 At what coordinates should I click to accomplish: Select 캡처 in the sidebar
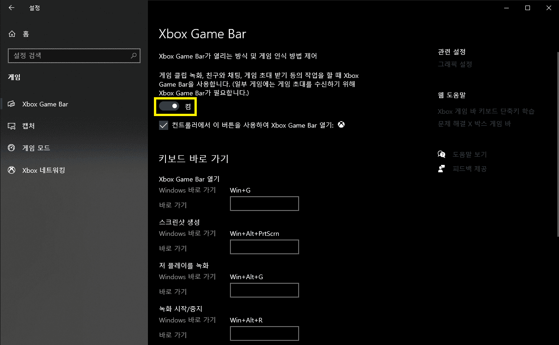coord(29,126)
